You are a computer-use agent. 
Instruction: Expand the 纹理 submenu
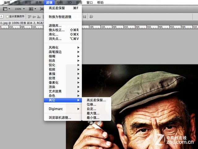[63, 78]
